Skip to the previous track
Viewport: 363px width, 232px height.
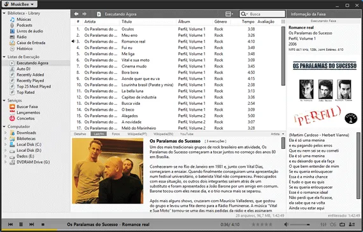pyautogui.click(x=10, y=224)
